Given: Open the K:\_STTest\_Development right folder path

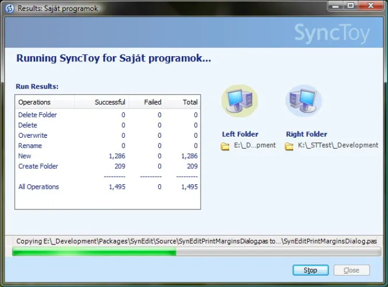Looking at the screenshot, I should [338, 145].
